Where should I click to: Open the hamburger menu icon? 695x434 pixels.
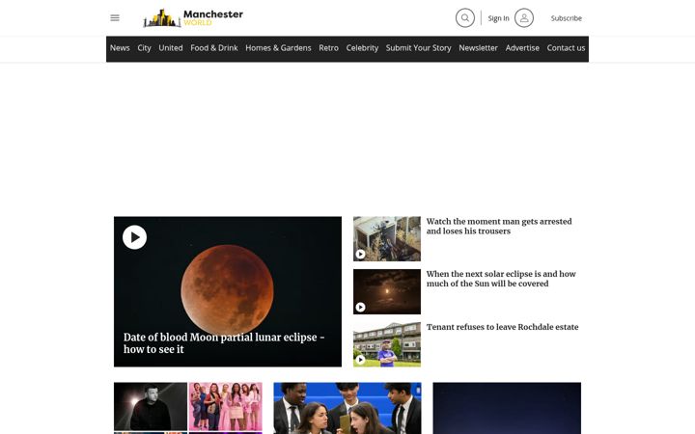pyautogui.click(x=115, y=17)
